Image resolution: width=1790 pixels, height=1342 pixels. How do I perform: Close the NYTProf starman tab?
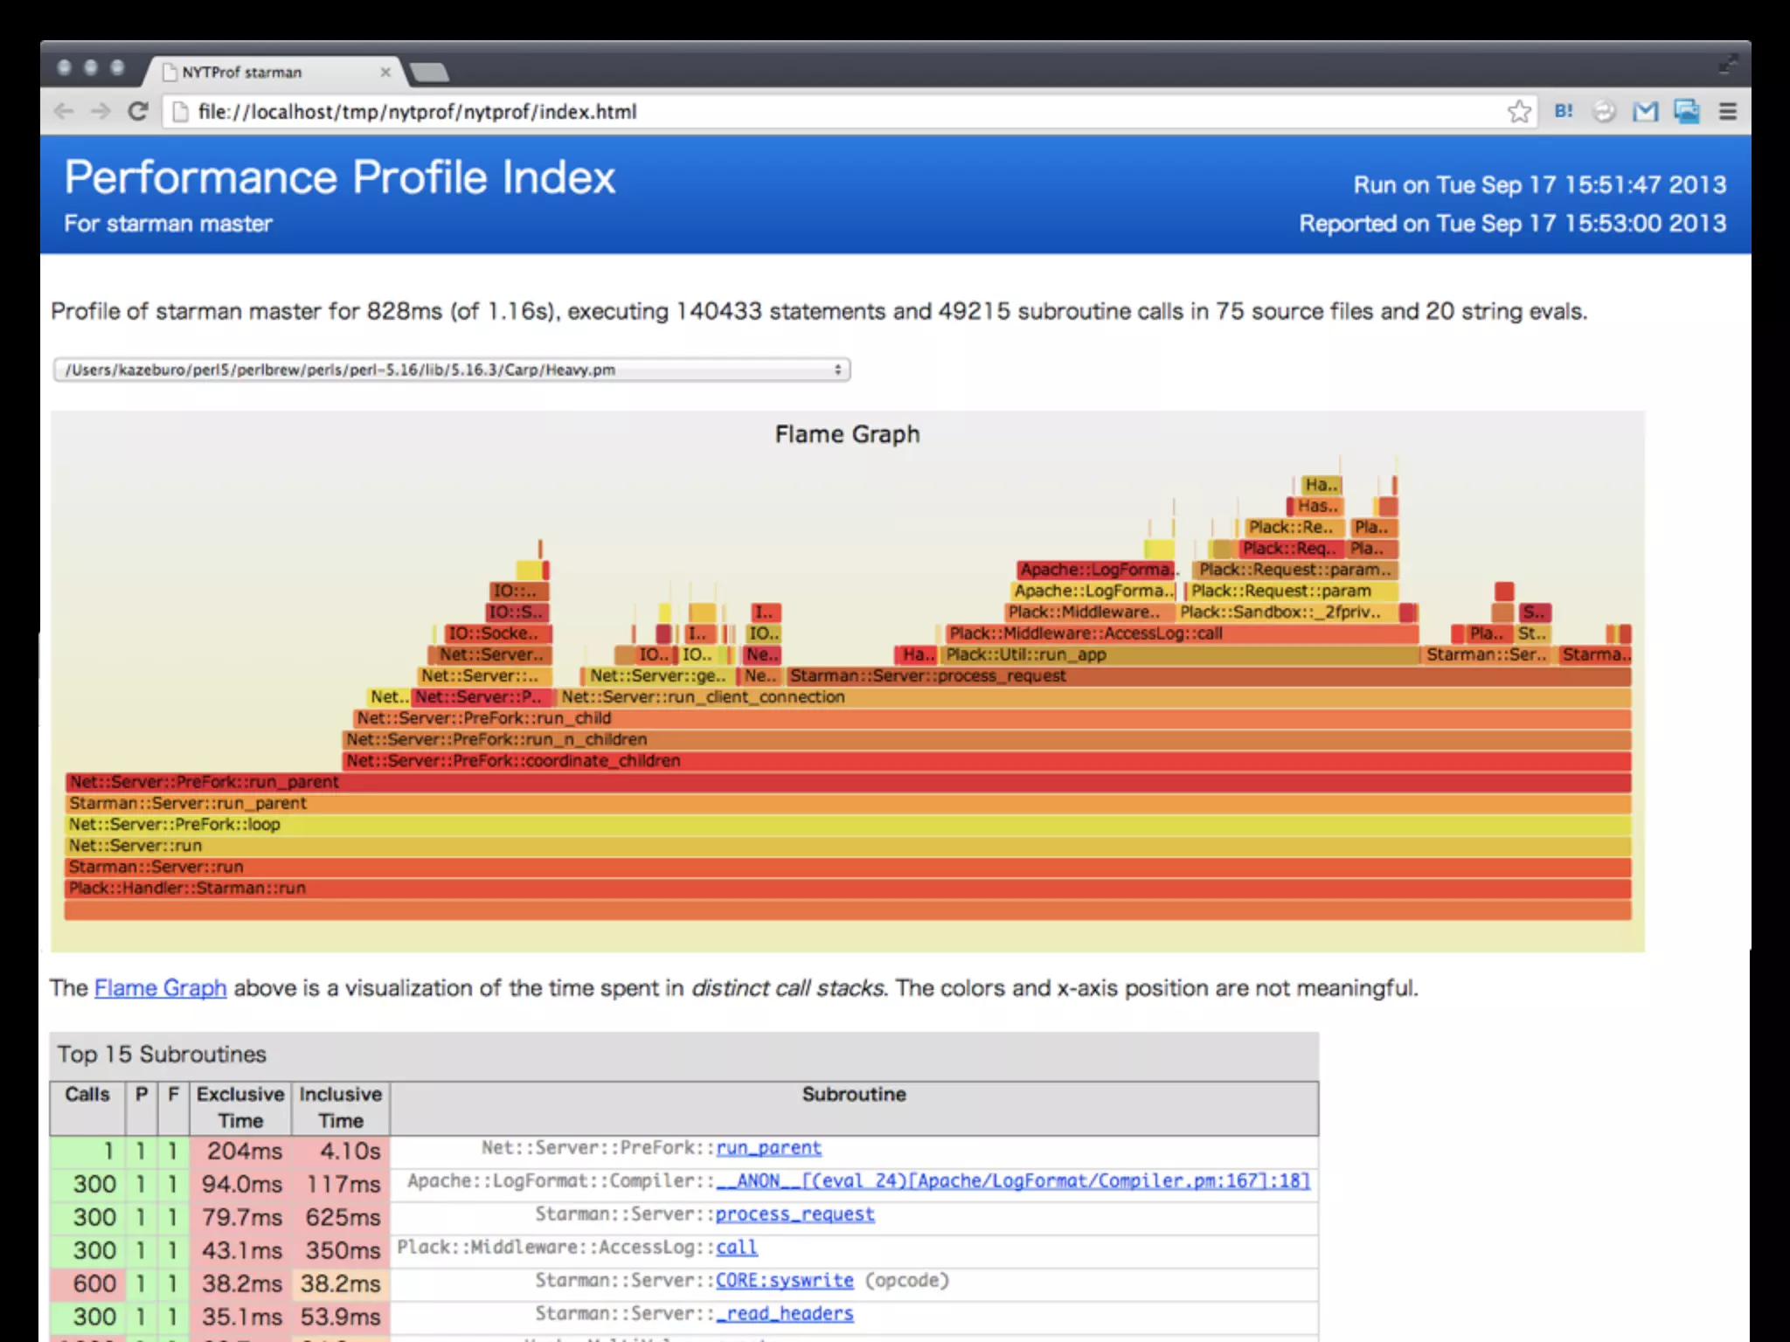[x=385, y=73]
